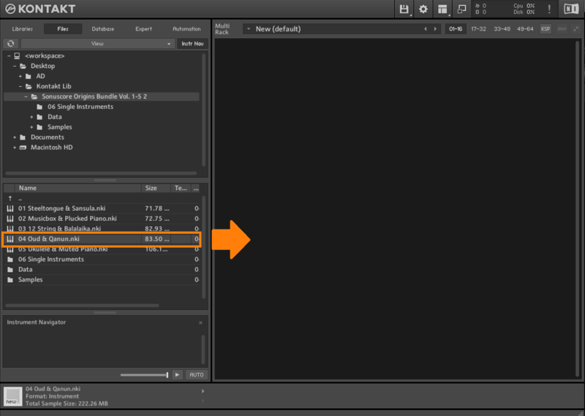Click the instrument icon for 02 Musicbox & Plucked Piano.nki
This screenshot has width=585, height=416.
[10, 219]
